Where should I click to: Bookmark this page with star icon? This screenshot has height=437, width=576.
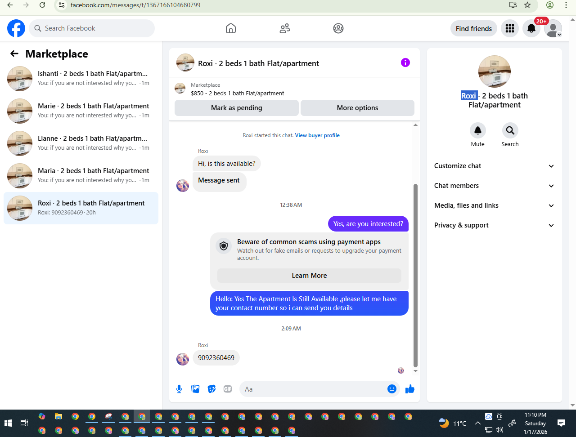[527, 5]
